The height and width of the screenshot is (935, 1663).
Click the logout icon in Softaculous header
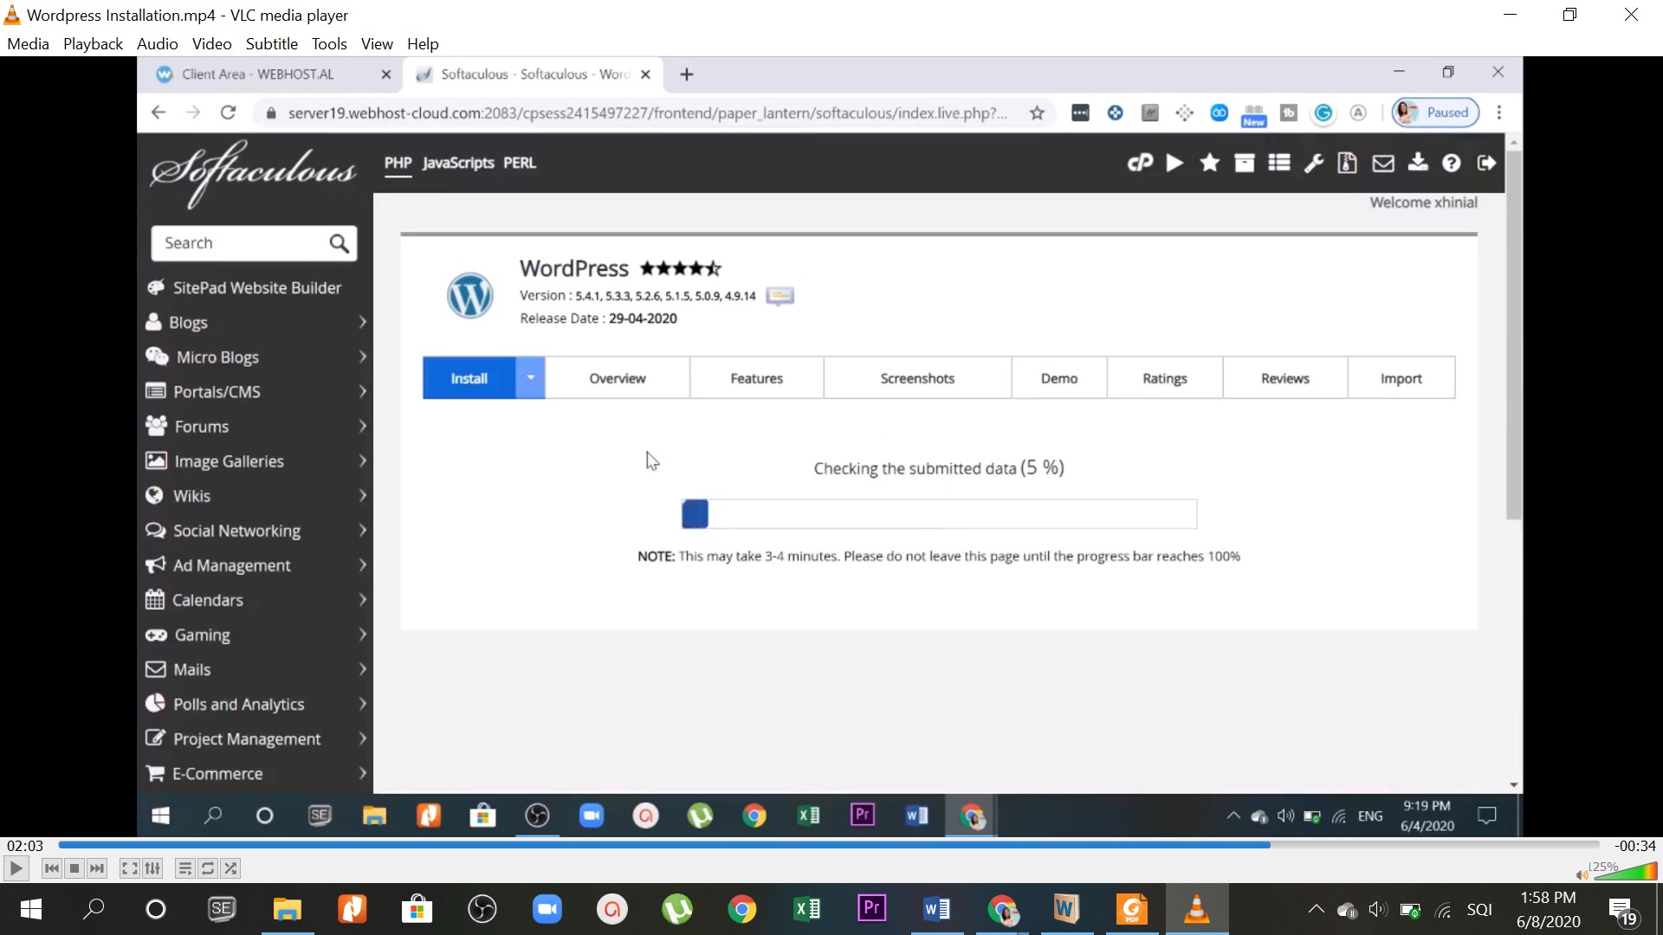coord(1487,163)
